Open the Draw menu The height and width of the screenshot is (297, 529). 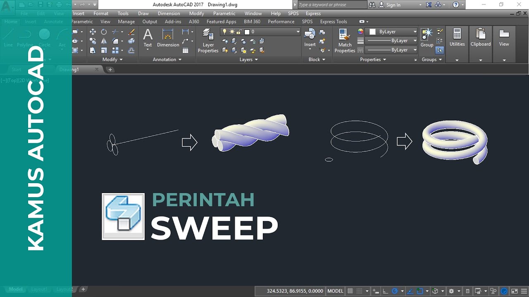pyautogui.click(x=143, y=14)
